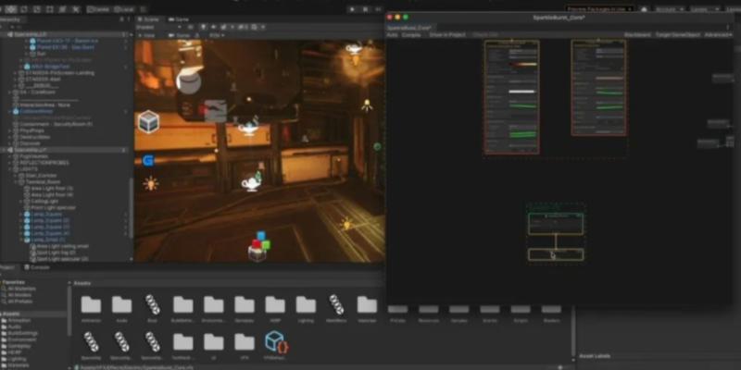The height and width of the screenshot is (370, 741).
Task: Click Target GameObject button
Action: 678,35
